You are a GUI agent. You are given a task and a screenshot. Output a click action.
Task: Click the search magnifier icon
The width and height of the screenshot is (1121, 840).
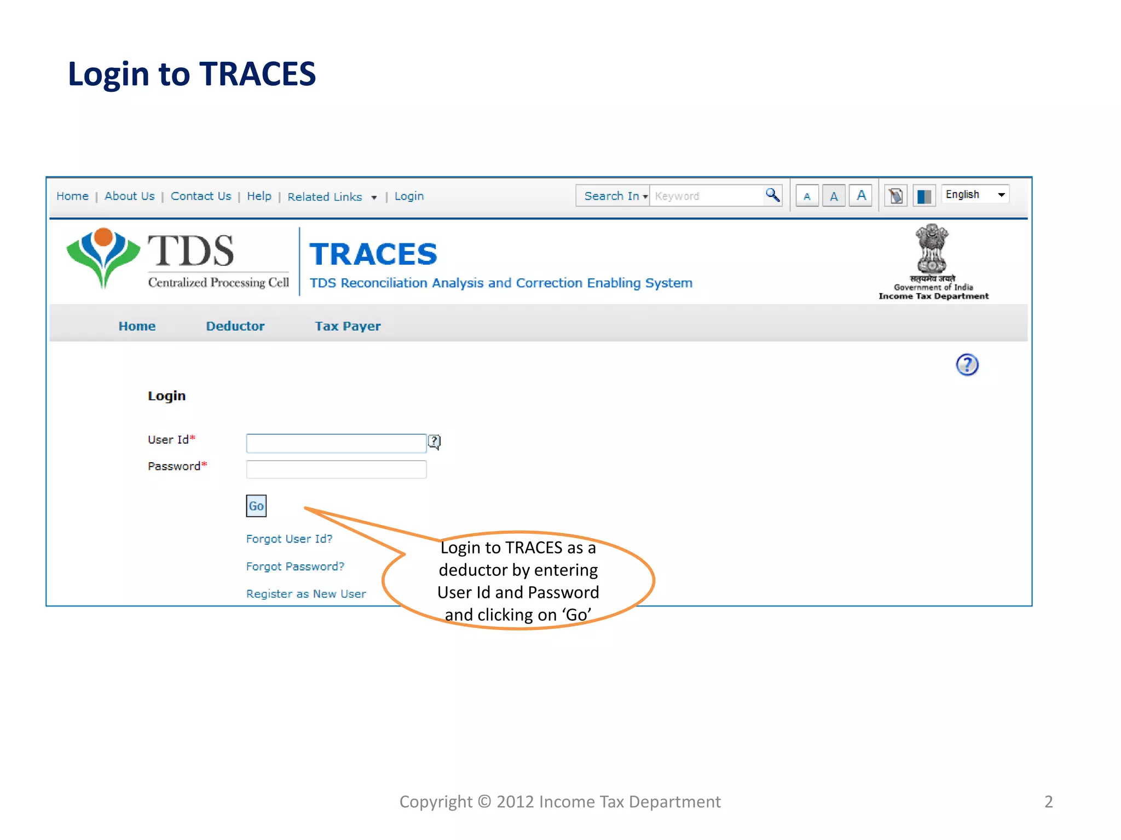pyautogui.click(x=772, y=195)
